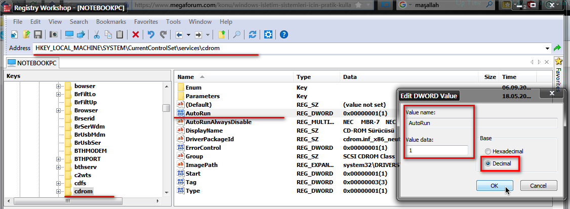Click the Back navigation arrow
The width and height of the screenshot is (570, 209).
coord(179,35)
